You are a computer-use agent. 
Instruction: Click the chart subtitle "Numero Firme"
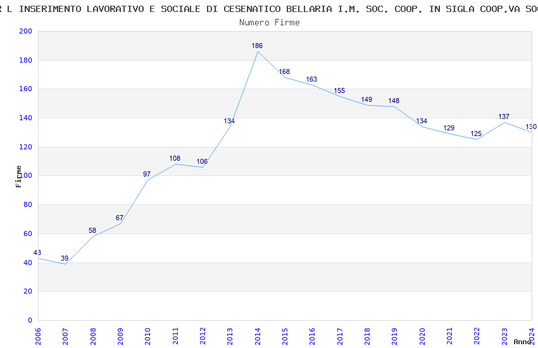point(270,23)
